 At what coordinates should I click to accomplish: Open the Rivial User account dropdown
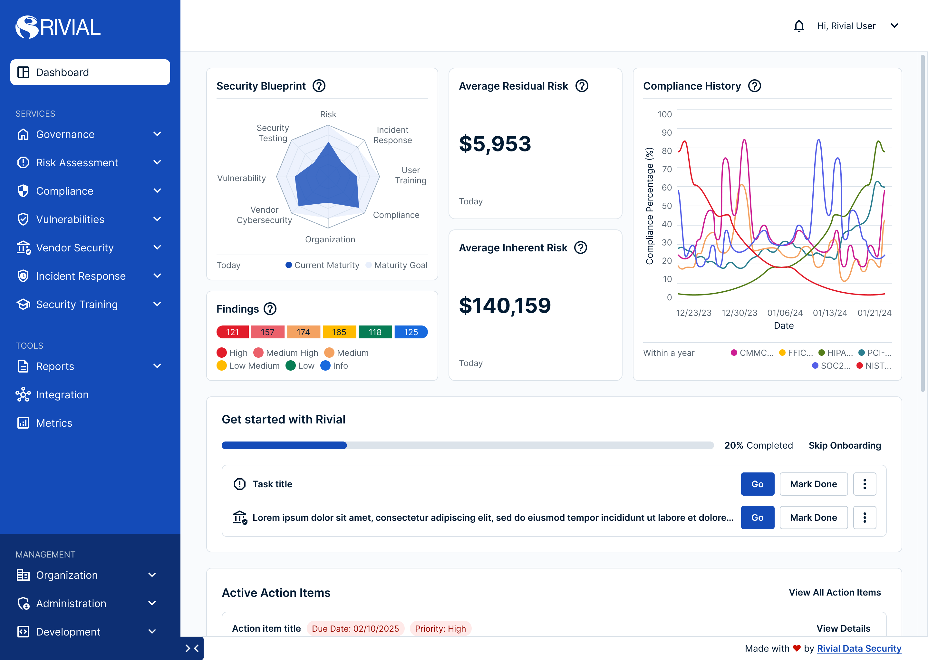(894, 26)
